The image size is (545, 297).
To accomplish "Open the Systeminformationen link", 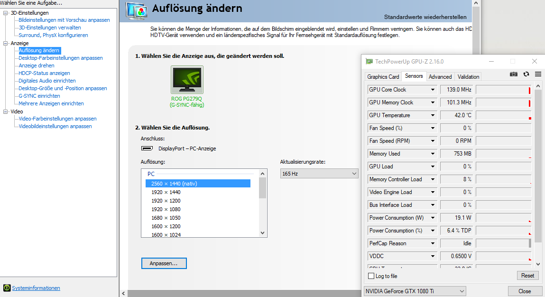I will point(36,288).
